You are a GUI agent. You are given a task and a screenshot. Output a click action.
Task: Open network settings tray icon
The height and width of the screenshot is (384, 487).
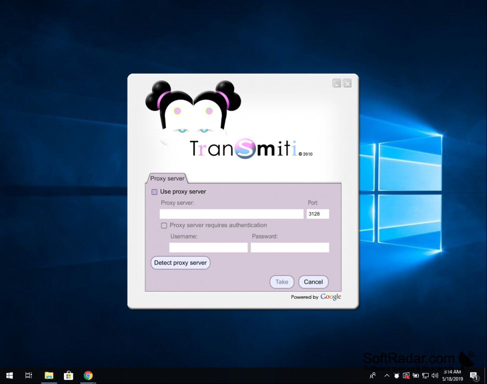tap(425, 376)
